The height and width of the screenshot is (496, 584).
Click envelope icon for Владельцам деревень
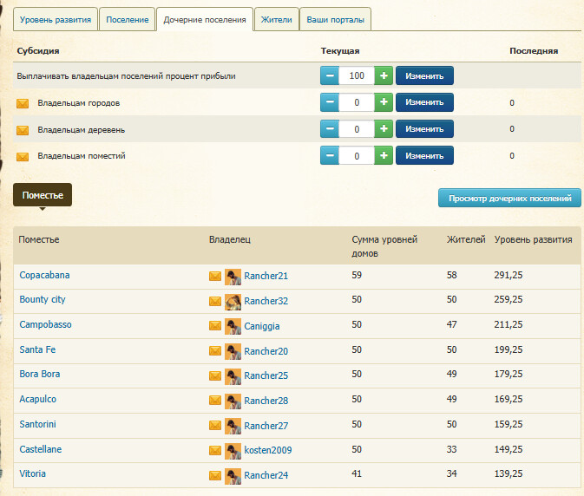tap(23, 130)
